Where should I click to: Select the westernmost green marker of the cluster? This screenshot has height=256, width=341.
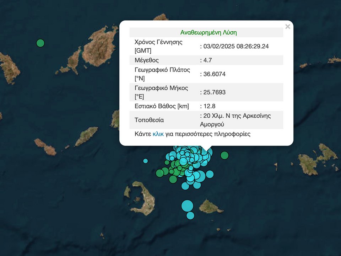coord(160,173)
